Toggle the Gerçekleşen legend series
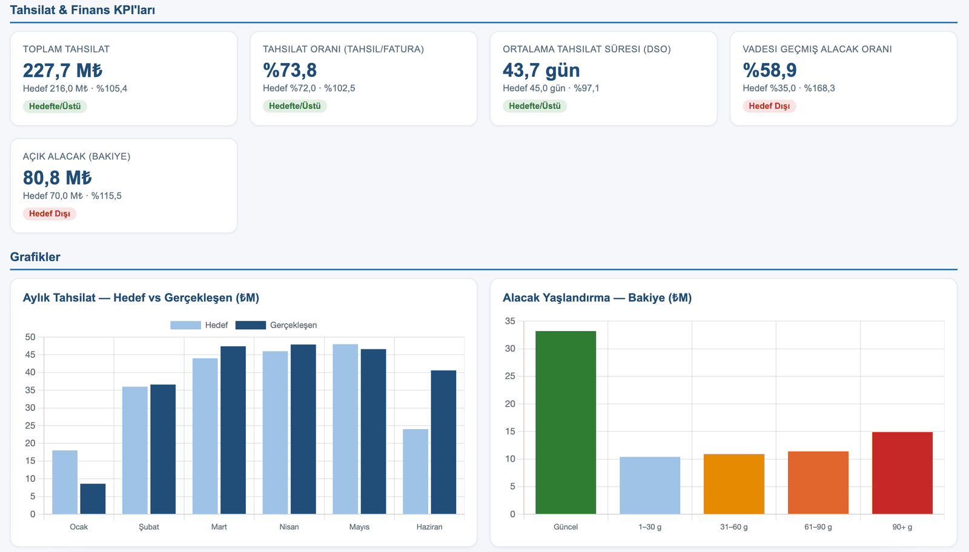Image resolution: width=969 pixels, height=552 pixels. [276, 325]
